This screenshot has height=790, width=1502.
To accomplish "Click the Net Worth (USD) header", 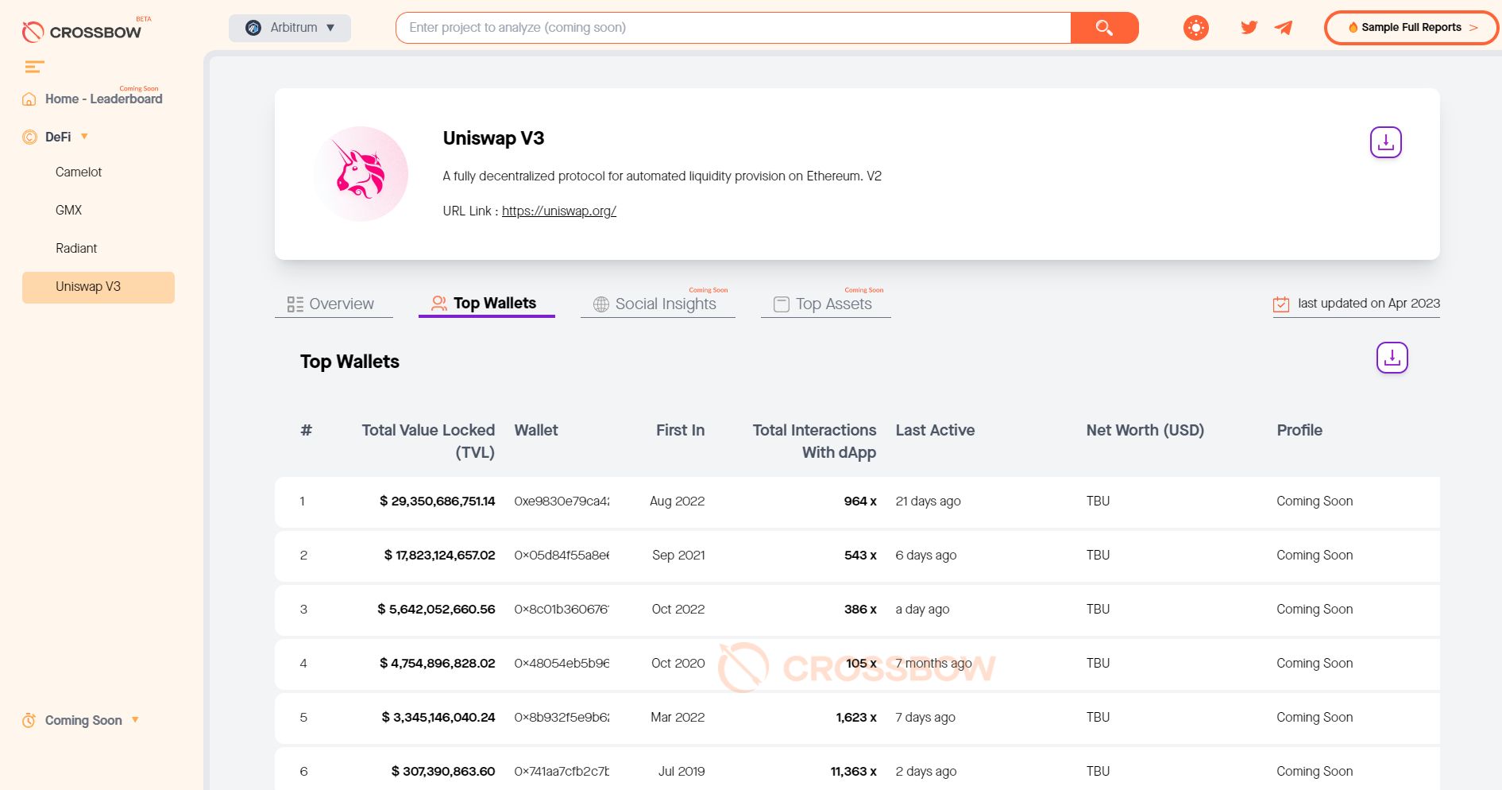I will coord(1145,430).
